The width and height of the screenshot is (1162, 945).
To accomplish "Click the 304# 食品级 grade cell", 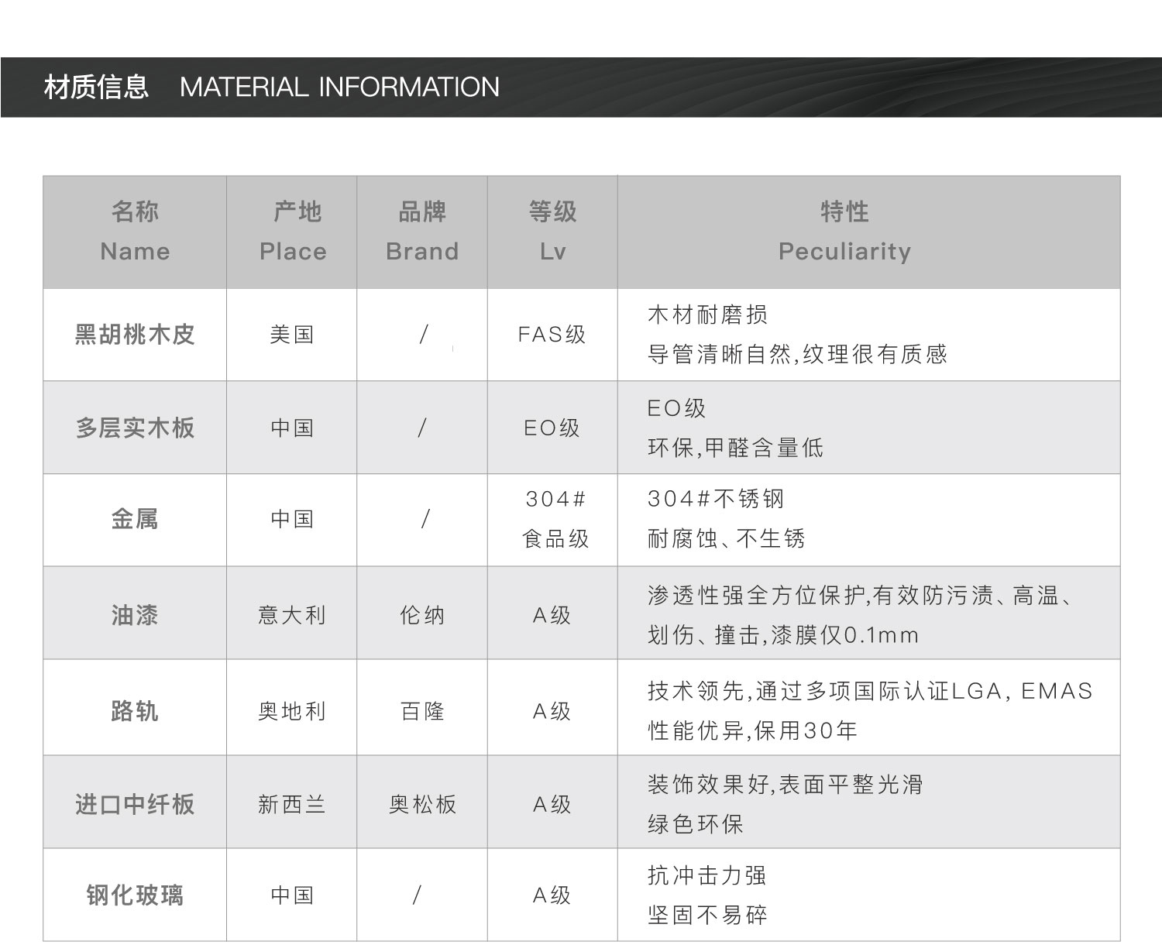I will 555,519.
